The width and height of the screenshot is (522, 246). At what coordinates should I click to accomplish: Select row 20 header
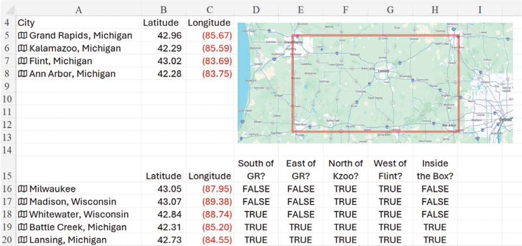tap(8, 240)
